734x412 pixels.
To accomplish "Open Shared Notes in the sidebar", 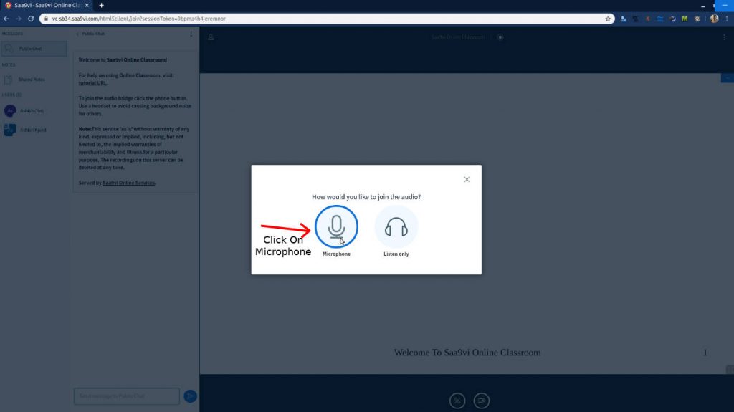I will coord(32,80).
